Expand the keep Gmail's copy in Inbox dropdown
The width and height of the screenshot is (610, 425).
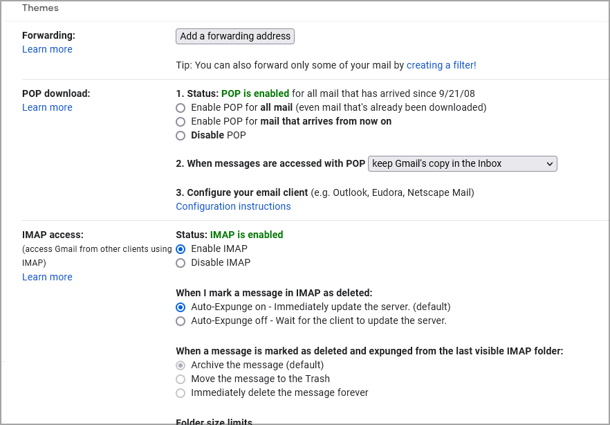[463, 163]
